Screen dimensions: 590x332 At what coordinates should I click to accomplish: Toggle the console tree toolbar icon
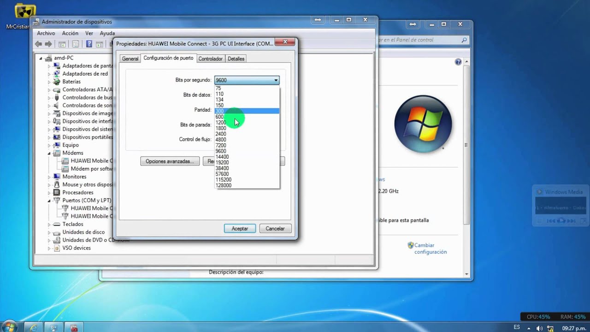(x=62, y=44)
